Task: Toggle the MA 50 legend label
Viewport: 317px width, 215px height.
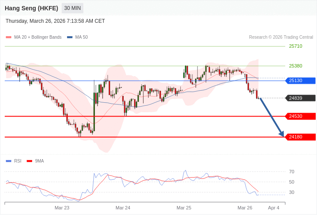Action: pyautogui.click(x=81, y=37)
